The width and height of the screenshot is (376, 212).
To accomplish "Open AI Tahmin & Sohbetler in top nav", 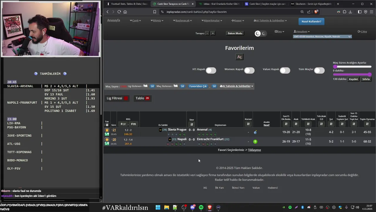I will pyautogui.click(x=270, y=21).
